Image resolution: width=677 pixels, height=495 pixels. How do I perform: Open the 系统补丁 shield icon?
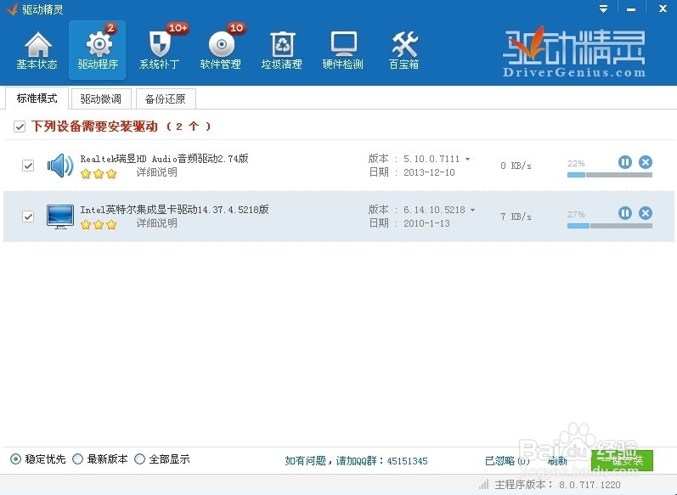[160, 45]
